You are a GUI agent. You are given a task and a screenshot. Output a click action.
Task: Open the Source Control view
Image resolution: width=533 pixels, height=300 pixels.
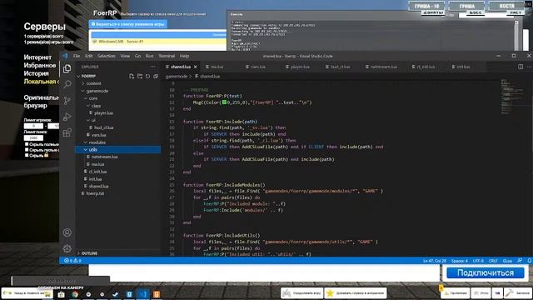coord(67,100)
